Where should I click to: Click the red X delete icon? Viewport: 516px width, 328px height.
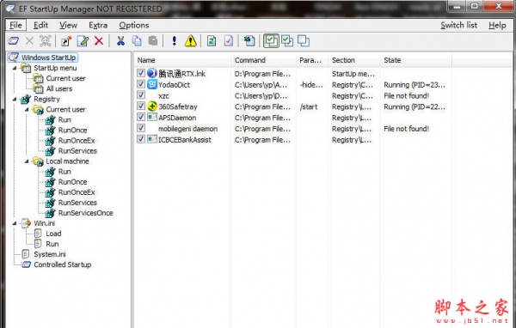[x=99, y=41]
